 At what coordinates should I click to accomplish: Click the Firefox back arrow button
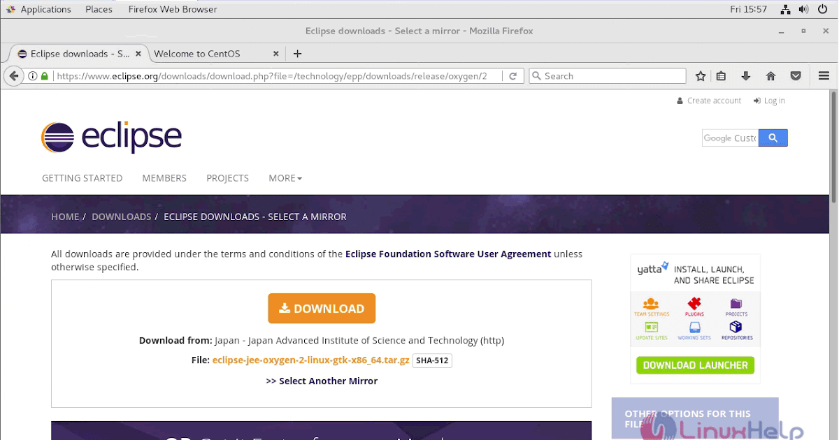[14, 76]
